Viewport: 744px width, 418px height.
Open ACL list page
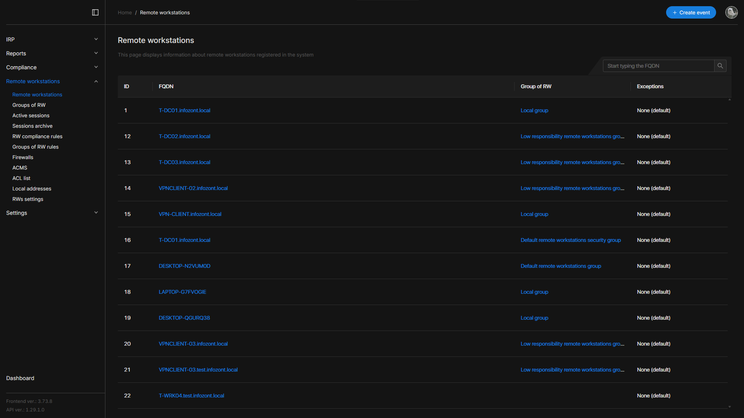pos(21,178)
